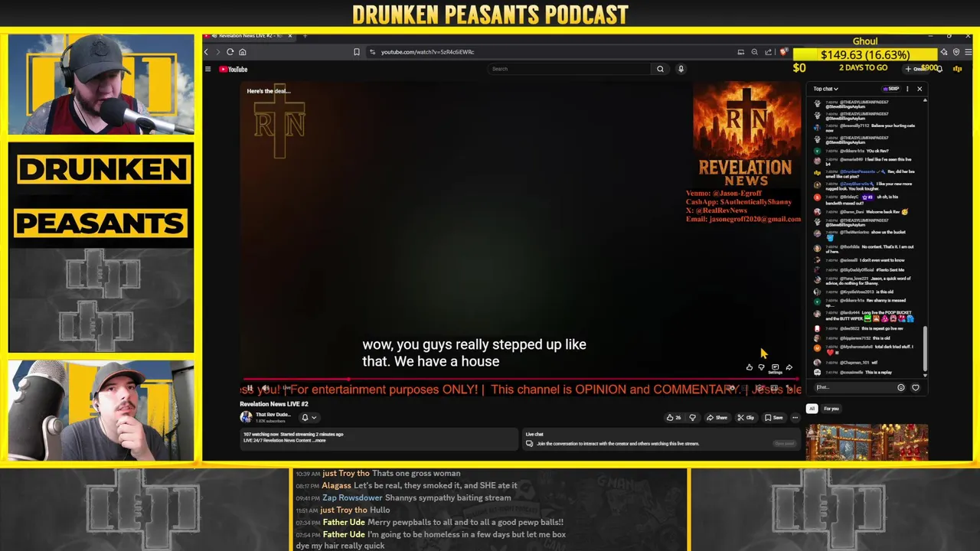Click the browser forward arrow
The width and height of the screenshot is (980, 551).
(217, 52)
